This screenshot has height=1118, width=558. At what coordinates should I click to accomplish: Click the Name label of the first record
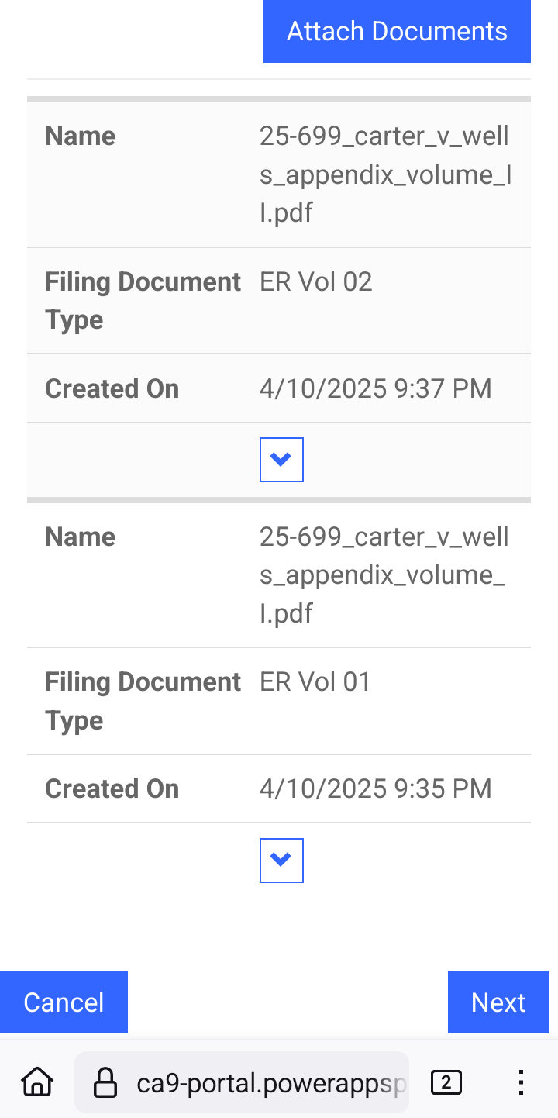point(81,136)
